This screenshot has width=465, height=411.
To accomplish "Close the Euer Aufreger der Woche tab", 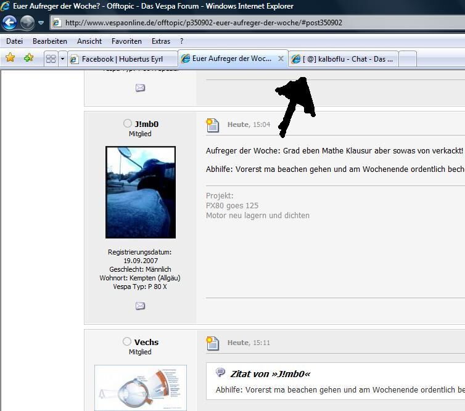I will 281,59.
